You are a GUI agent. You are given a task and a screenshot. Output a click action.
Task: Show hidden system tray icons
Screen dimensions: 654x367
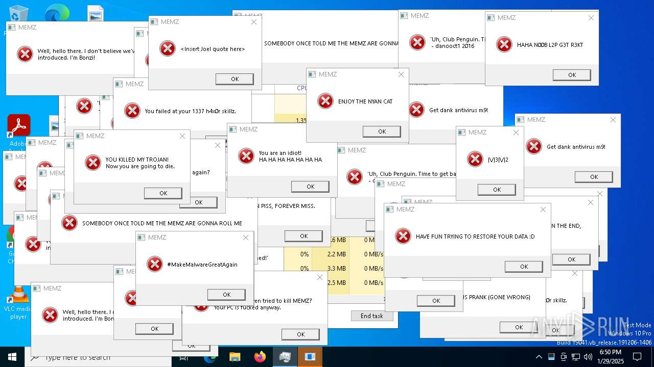point(539,357)
